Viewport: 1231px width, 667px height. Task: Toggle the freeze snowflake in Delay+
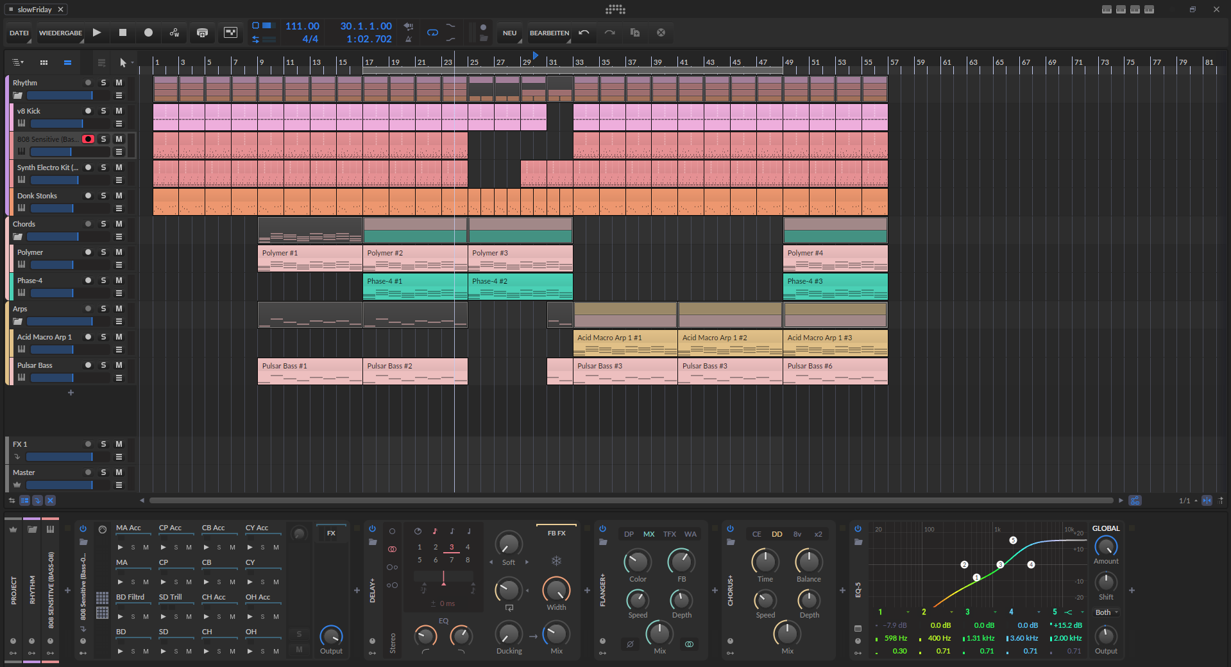click(x=556, y=561)
